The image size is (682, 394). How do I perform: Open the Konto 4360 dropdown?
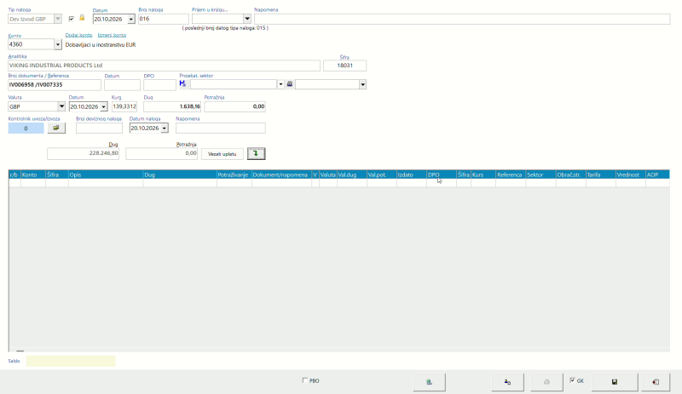point(57,44)
